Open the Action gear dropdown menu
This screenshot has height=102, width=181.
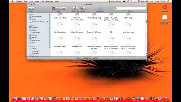tap(83, 8)
